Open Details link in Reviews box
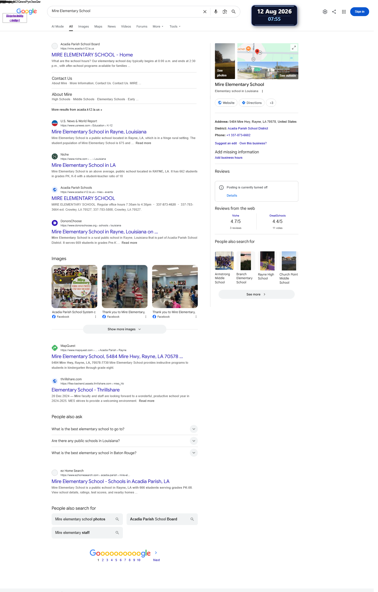Viewport: 378px width, 592px height. (232, 196)
